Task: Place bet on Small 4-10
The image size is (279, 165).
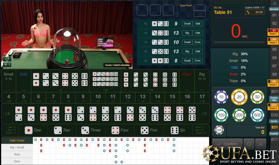Action: click(9, 81)
